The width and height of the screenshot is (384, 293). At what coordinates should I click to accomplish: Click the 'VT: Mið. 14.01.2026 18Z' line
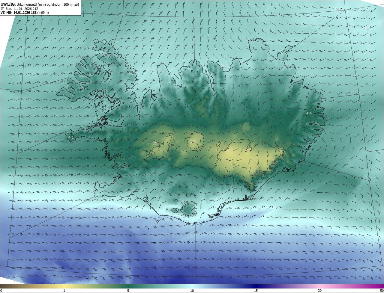19,13
